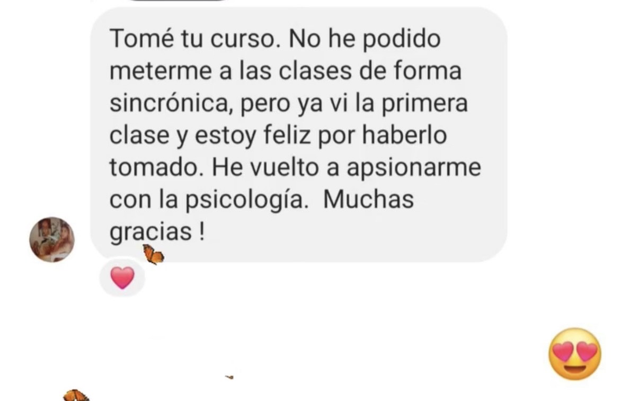Click the misspelled word "apsionarme"
The image size is (620, 401).
(413, 168)
